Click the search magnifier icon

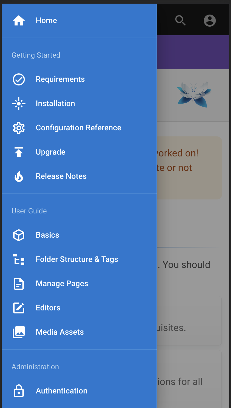[x=180, y=20]
